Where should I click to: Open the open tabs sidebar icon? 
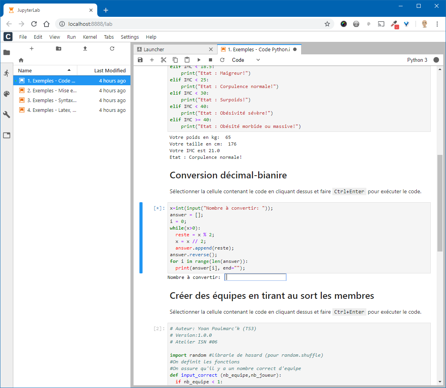(x=7, y=135)
